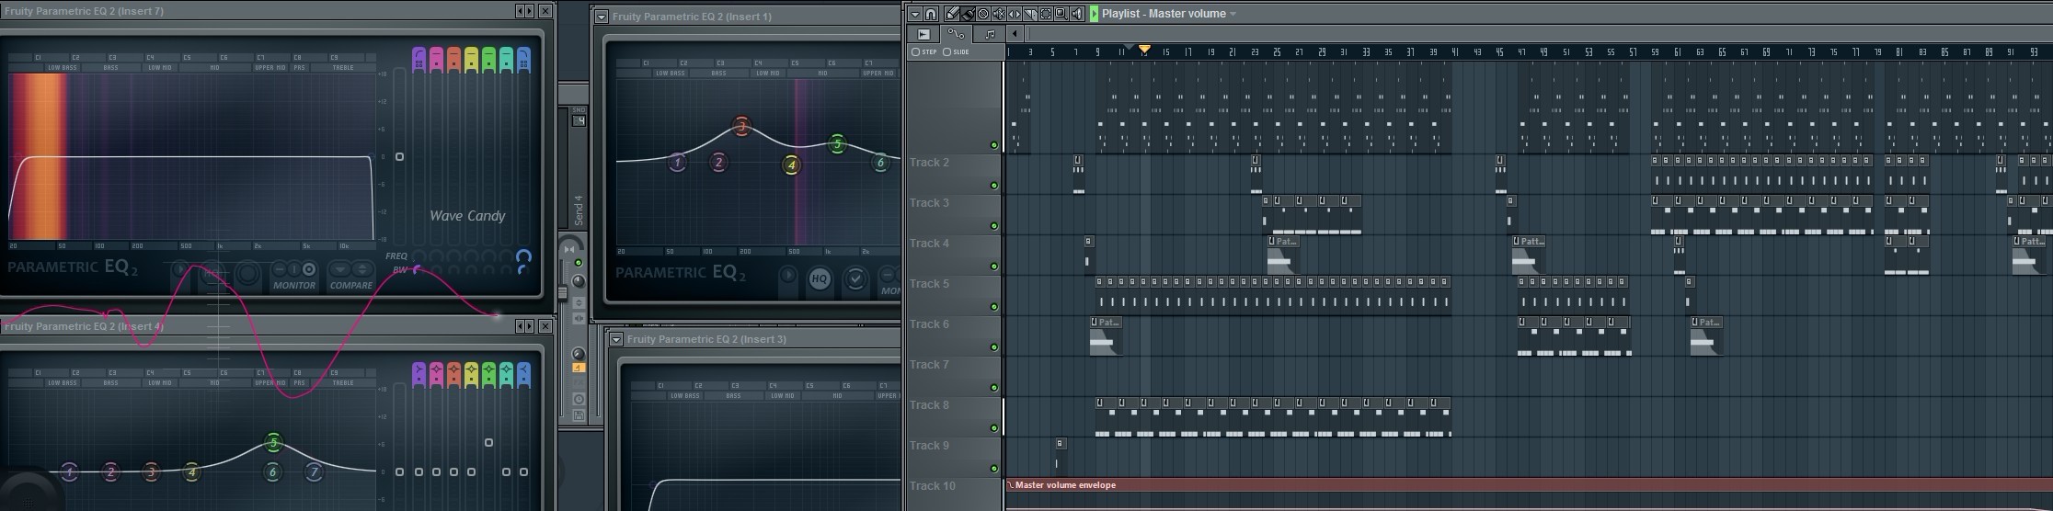The image size is (2053, 511).
Task: Switch to the pattern clips note tab
Action: 990,34
